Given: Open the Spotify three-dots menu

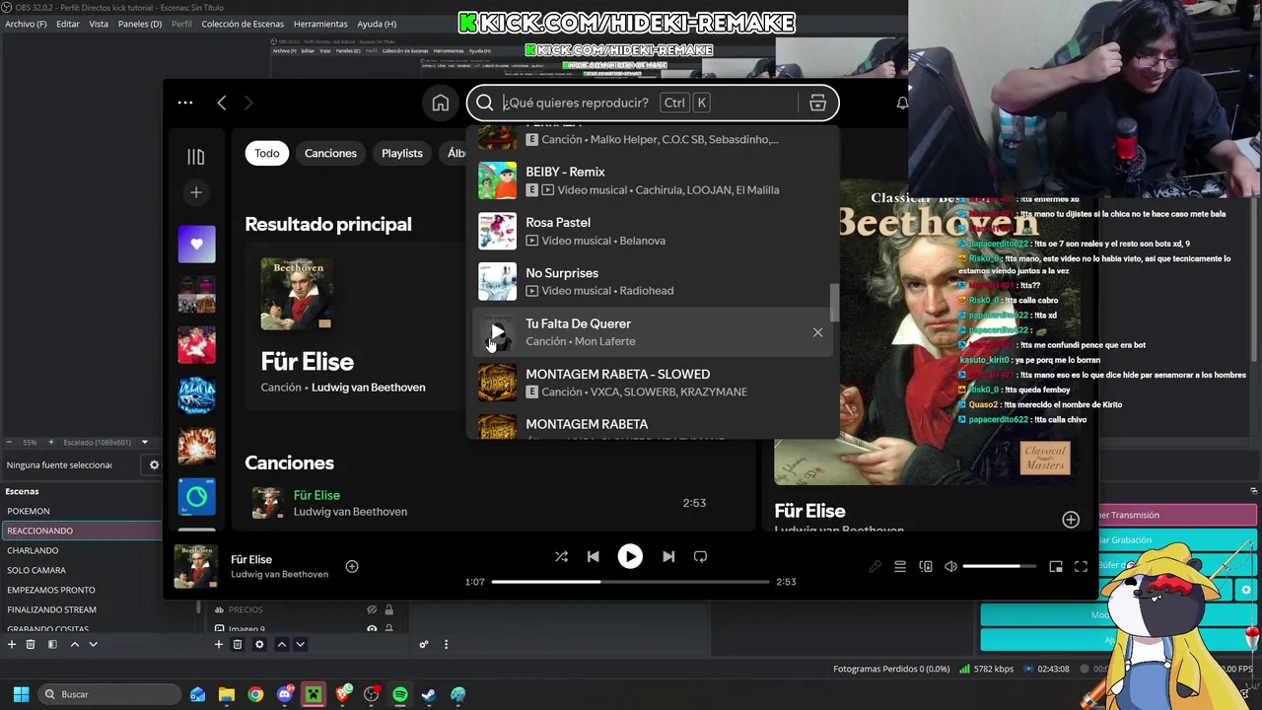Looking at the screenshot, I should click(x=185, y=103).
